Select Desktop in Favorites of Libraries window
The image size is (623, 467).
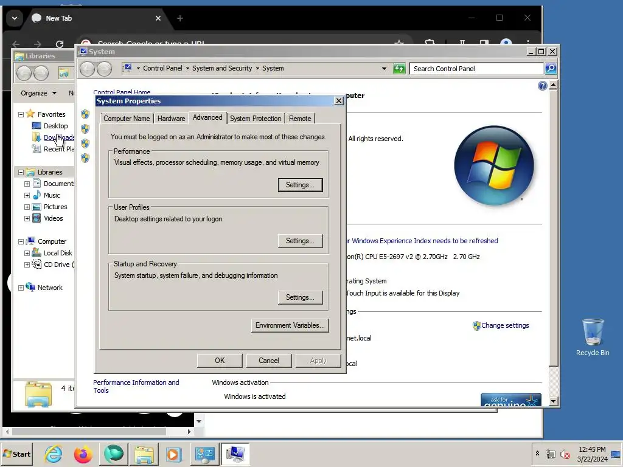point(55,126)
